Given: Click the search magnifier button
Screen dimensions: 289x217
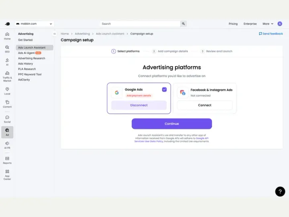Looking at the screenshot, I should coord(183,24).
